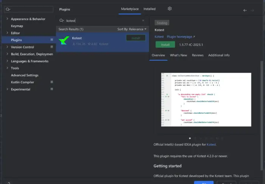Switch to the Installed tab
Viewport: 265px width, 184px height.
(150, 9)
